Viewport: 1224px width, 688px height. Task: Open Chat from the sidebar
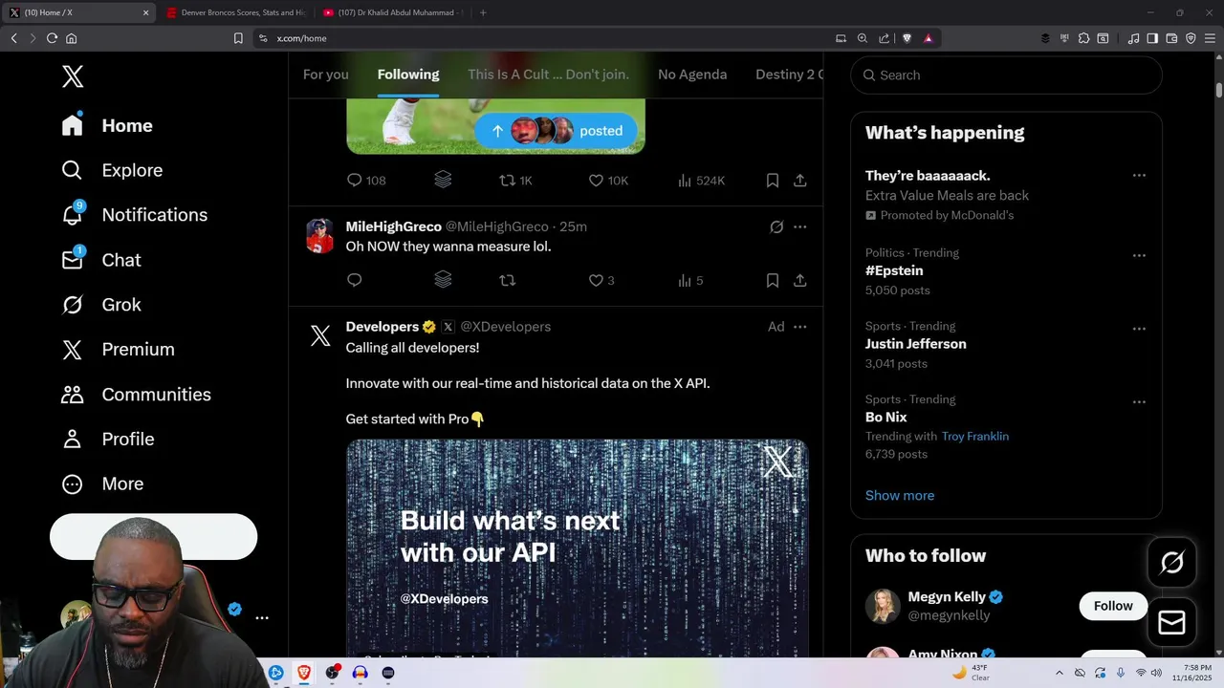[100, 260]
